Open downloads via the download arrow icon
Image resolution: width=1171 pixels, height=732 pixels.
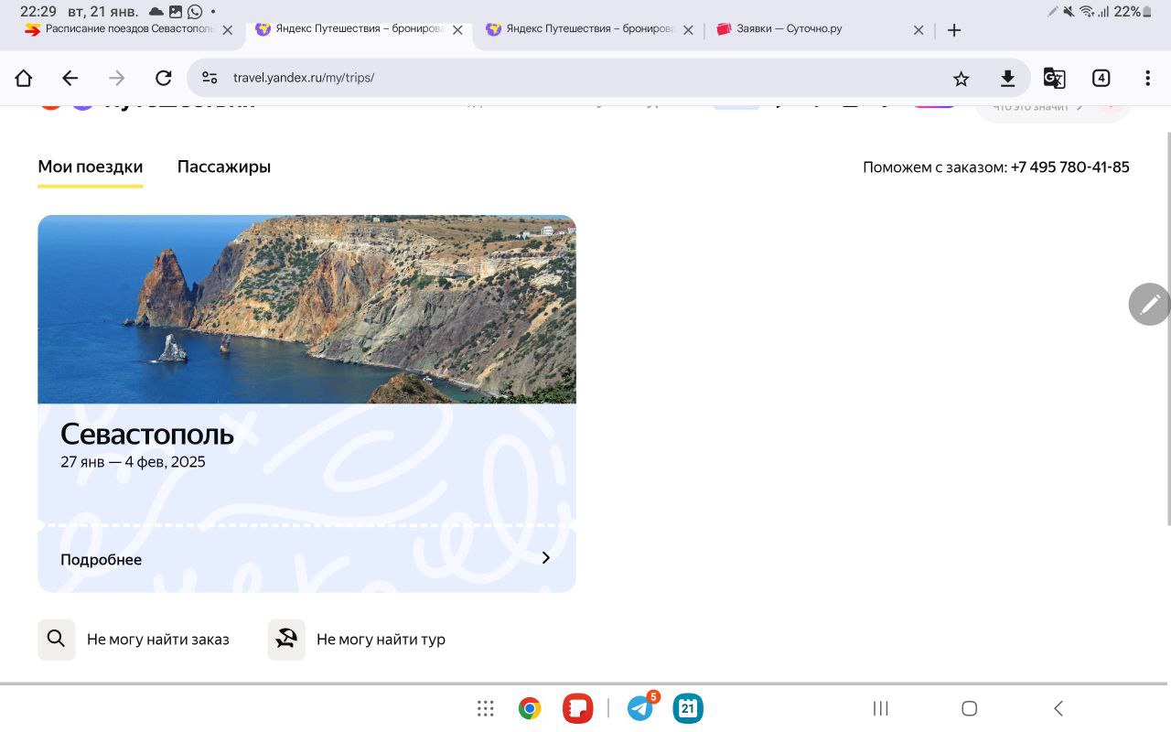point(1007,79)
